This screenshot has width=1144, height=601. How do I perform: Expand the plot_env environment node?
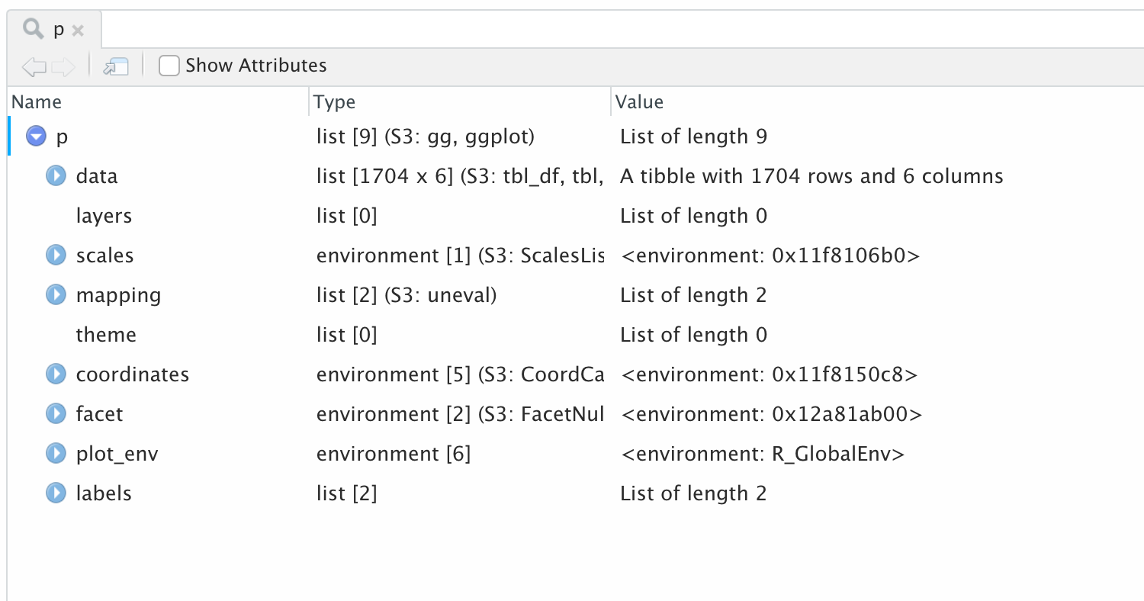click(x=56, y=454)
